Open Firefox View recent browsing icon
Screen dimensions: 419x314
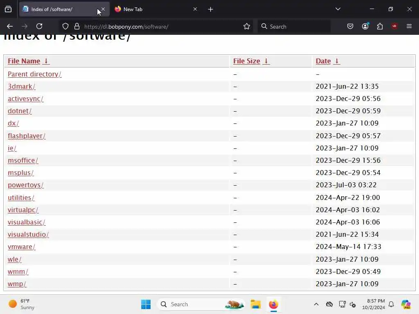tap(8, 9)
